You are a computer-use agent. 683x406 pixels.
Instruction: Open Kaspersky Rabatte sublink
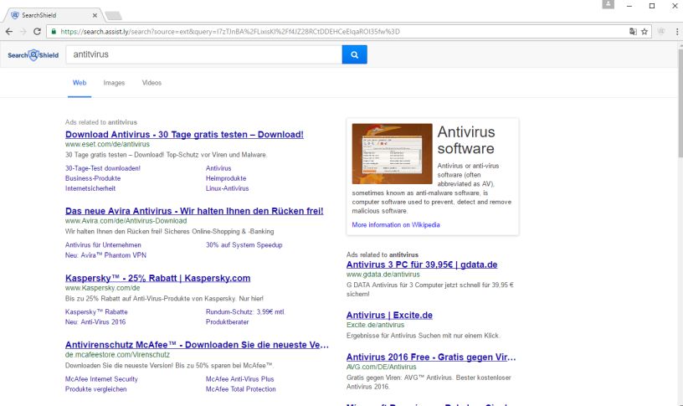point(96,312)
